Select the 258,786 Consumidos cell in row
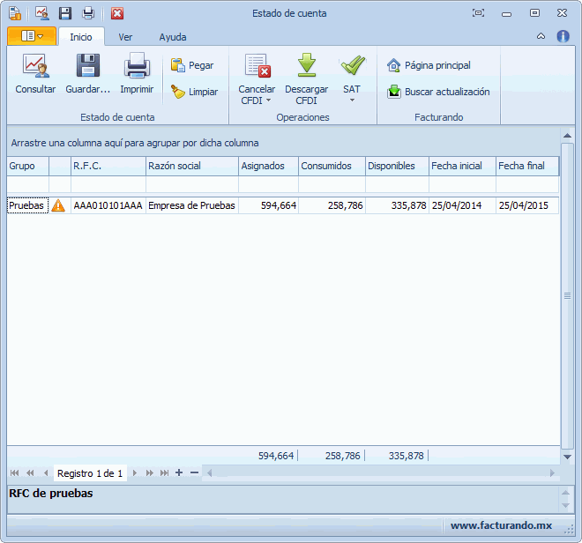The image size is (582, 543). pos(332,205)
